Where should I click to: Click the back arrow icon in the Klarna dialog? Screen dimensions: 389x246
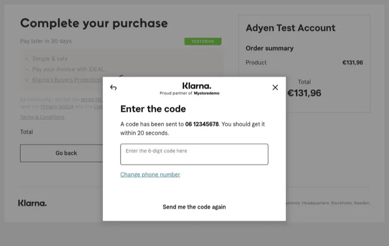pos(113,88)
